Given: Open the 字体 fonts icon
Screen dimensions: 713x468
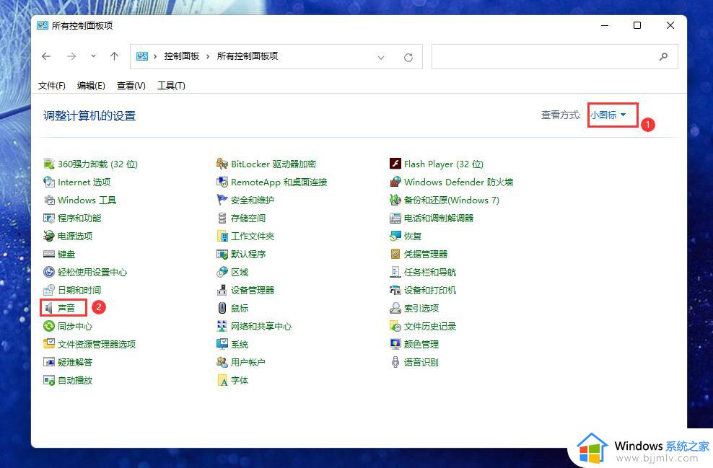Looking at the screenshot, I should tap(222, 380).
